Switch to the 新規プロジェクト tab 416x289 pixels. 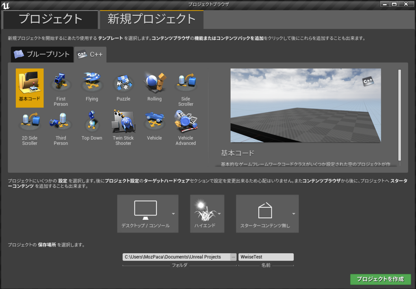[x=152, y=20]
